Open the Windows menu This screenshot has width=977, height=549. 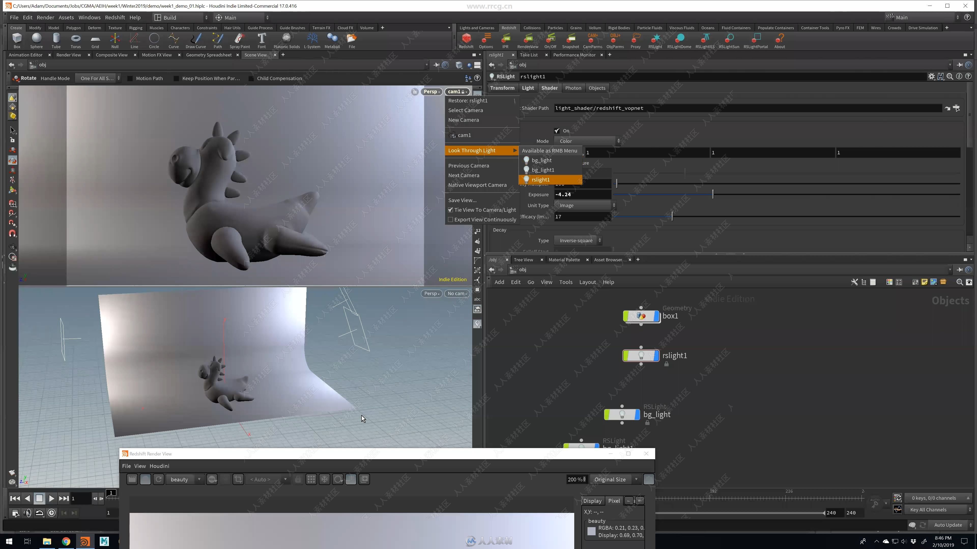pos(89,18)
